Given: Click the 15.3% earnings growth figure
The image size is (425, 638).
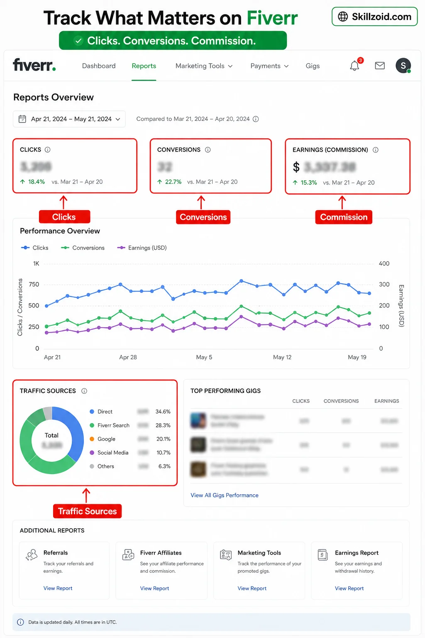Looking at the screenshot, I should 309,182.
